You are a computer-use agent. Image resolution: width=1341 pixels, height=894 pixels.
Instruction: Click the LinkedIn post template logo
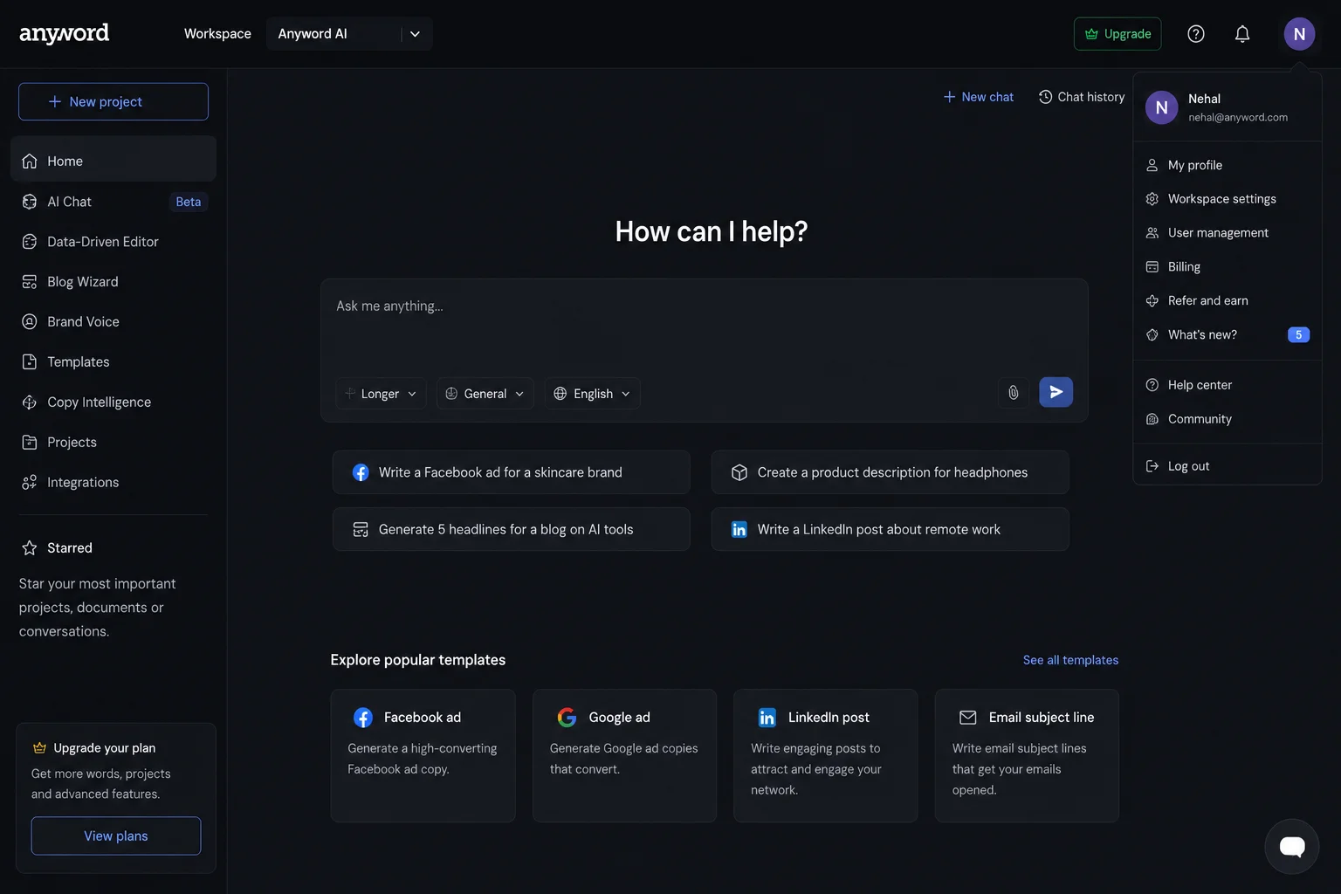(767, 718)
